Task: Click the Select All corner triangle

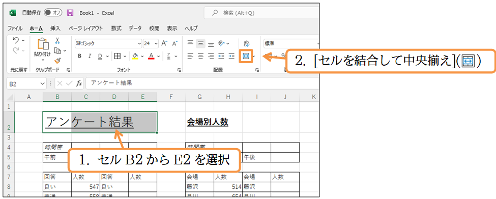Action: click(x=11, y=97)
